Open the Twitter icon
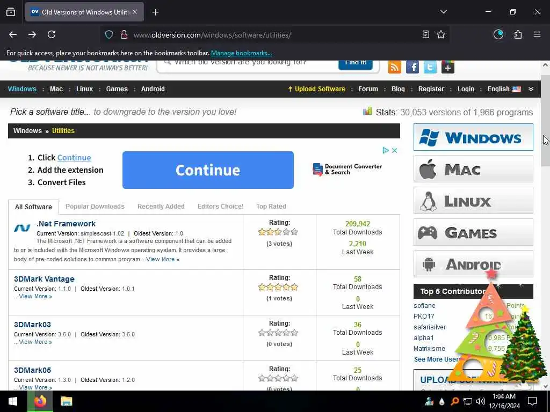Screen dimensions: 550x412 tap(430, 67)
